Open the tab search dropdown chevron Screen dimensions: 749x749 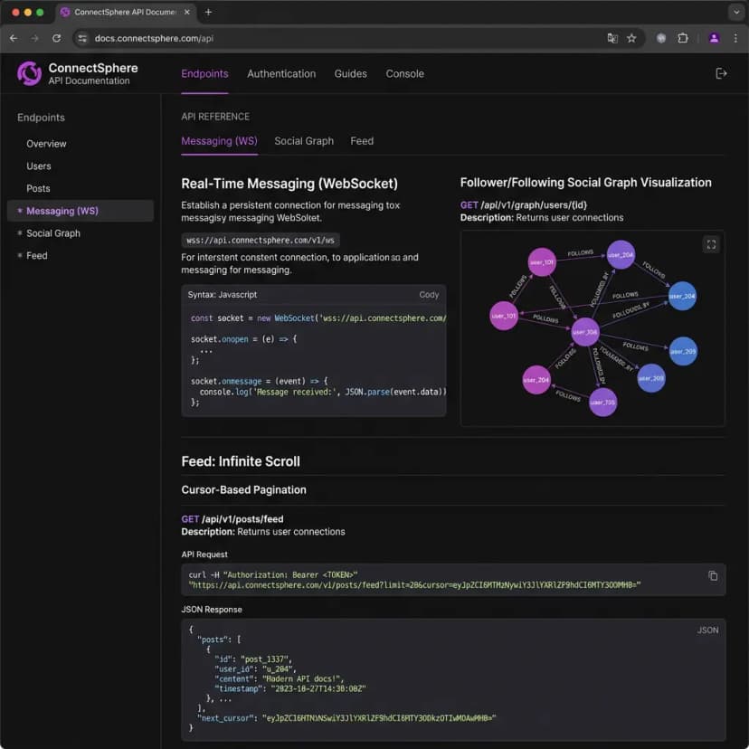[736, 13]
